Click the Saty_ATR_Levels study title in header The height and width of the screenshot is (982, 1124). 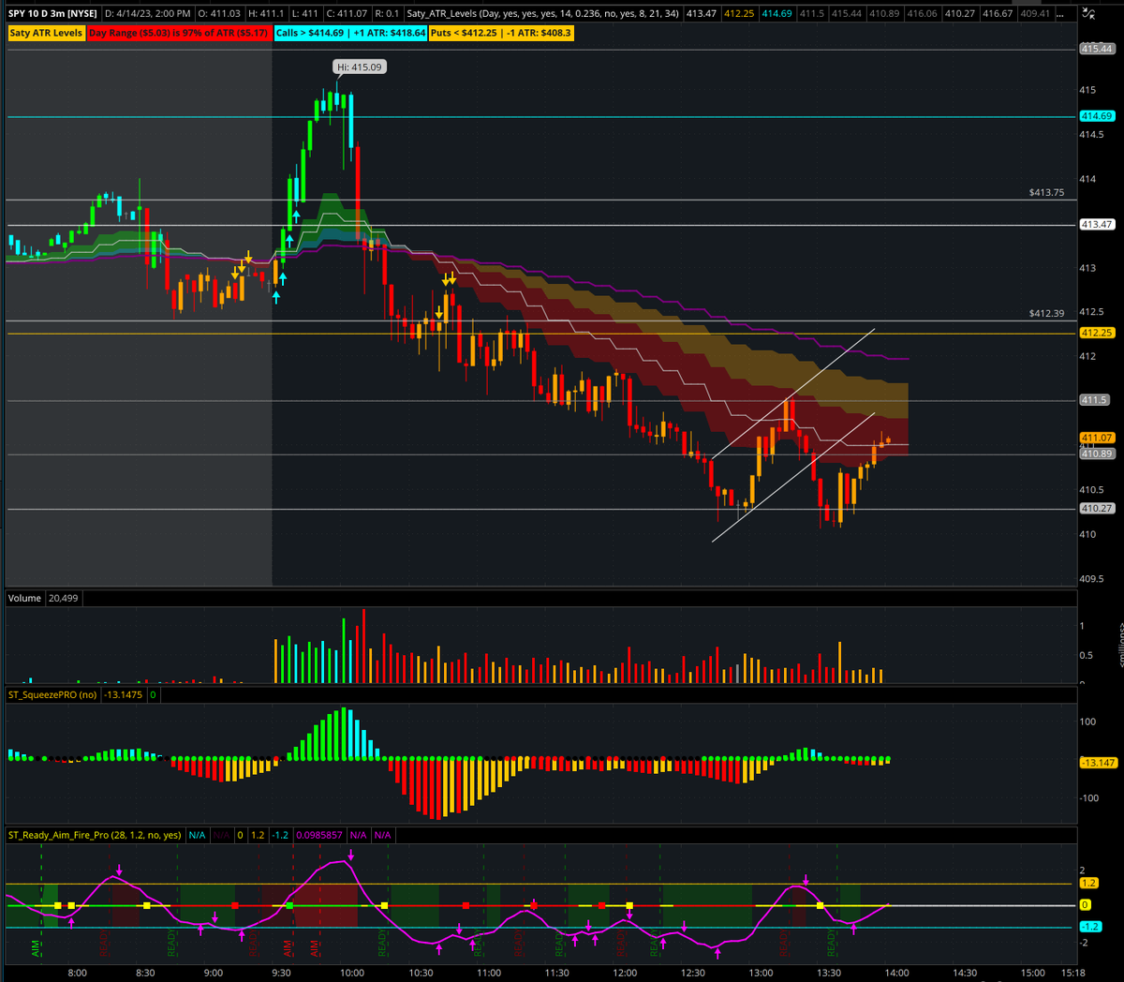click(542, 14)
